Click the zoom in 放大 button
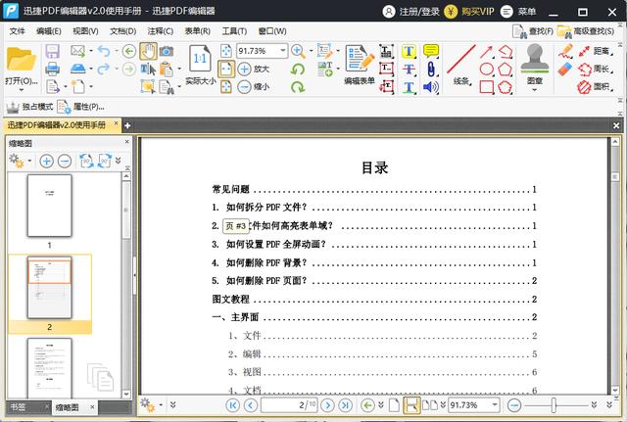The width and height of the screenshot is (627, 422). coord(254,70)
